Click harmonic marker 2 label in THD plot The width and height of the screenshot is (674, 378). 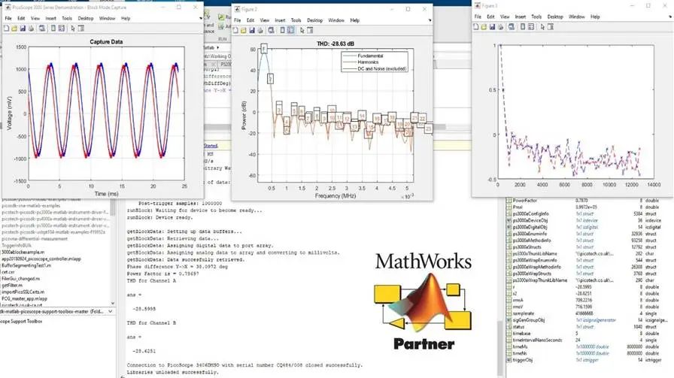[x=270, y=79]
